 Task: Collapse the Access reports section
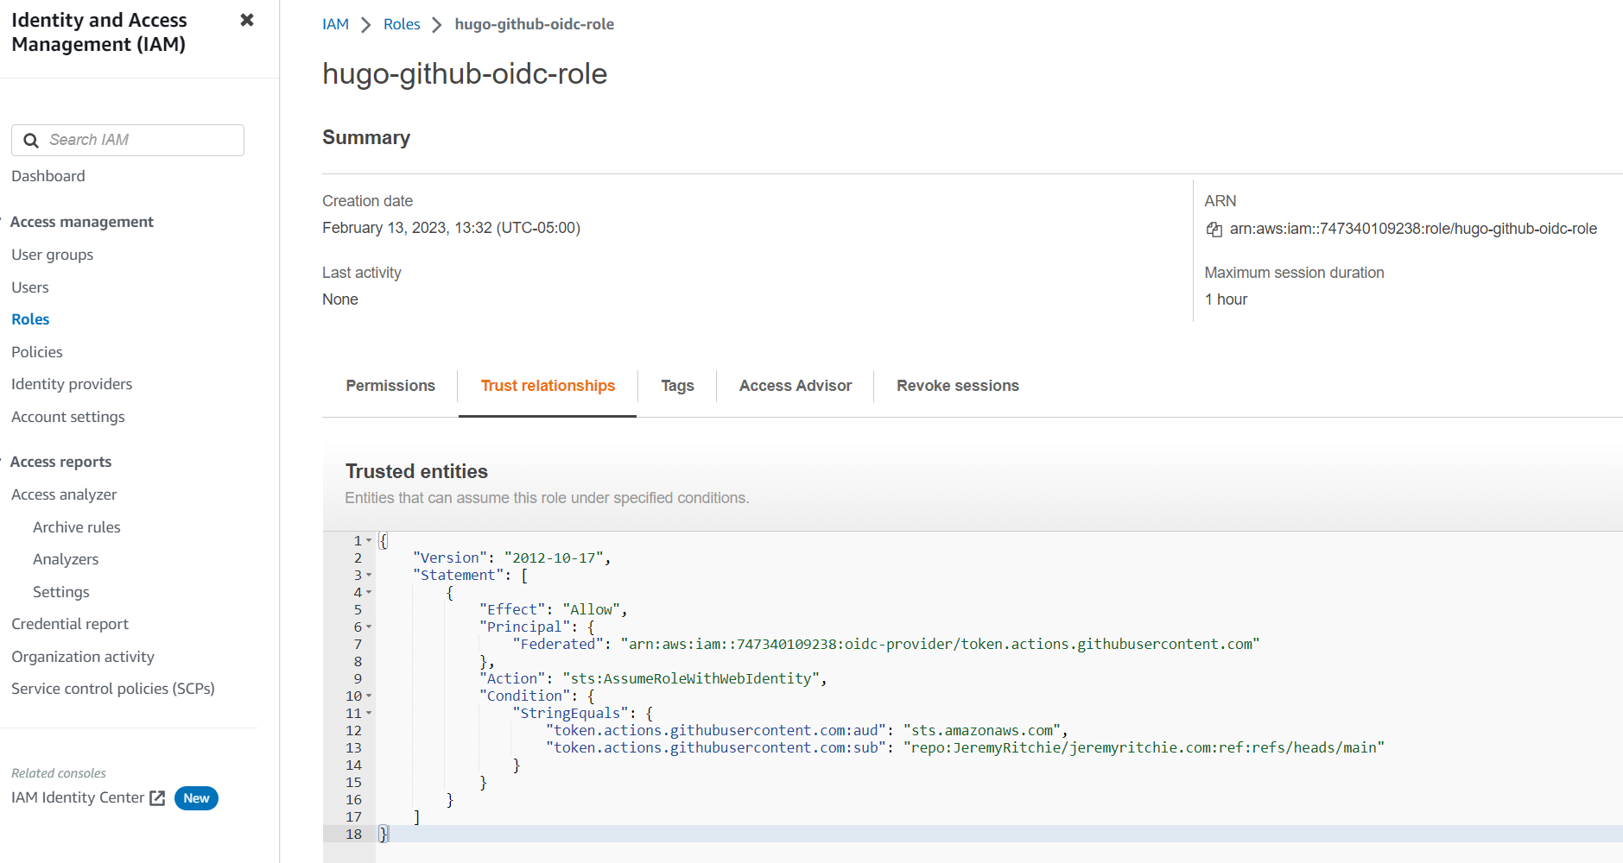tap(3, 462)
